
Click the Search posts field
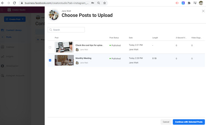click(66, 30)
